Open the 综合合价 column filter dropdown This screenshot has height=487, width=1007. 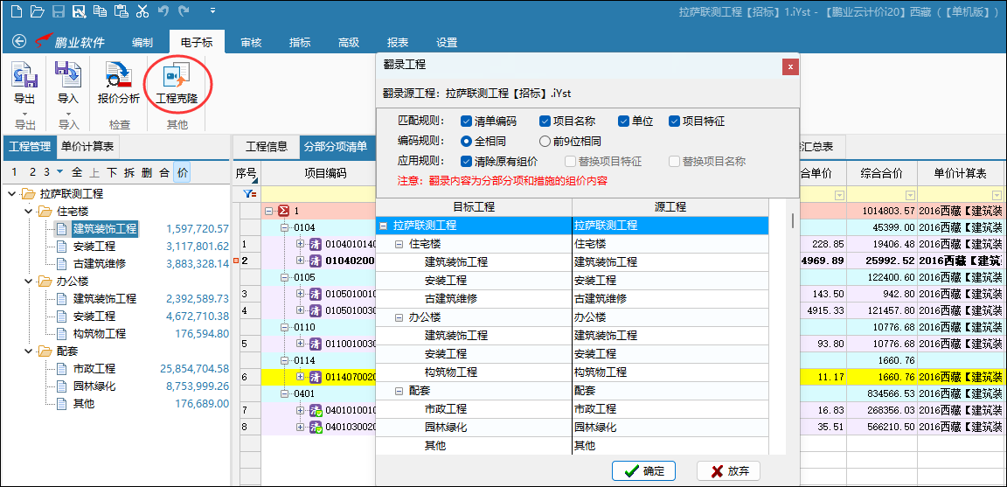click(909, 195)
